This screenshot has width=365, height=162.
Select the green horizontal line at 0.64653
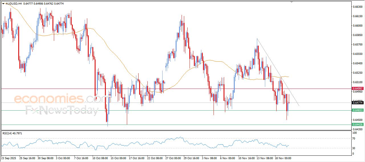click(171, 110)
